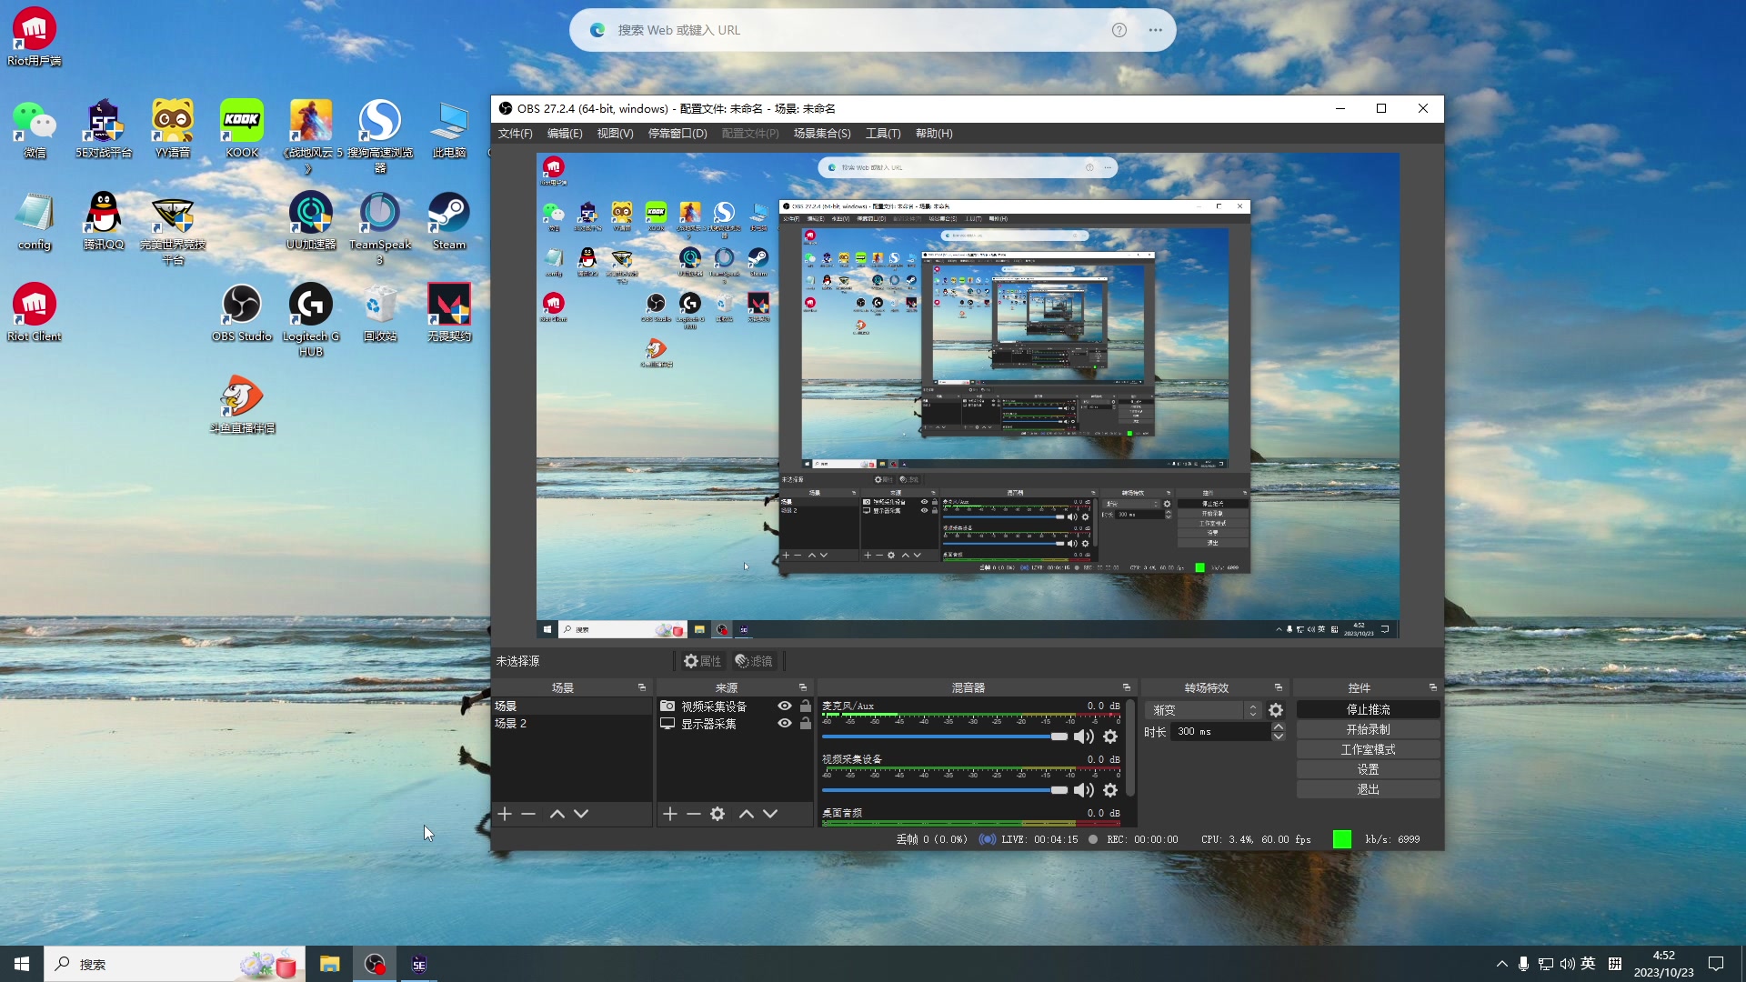
Task: Adjust 视频采集设备 volume slider
Action: (945, 790)
